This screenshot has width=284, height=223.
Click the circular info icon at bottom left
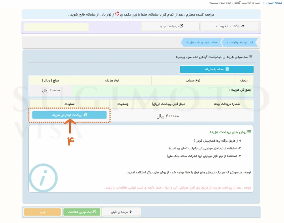(43, 178)
